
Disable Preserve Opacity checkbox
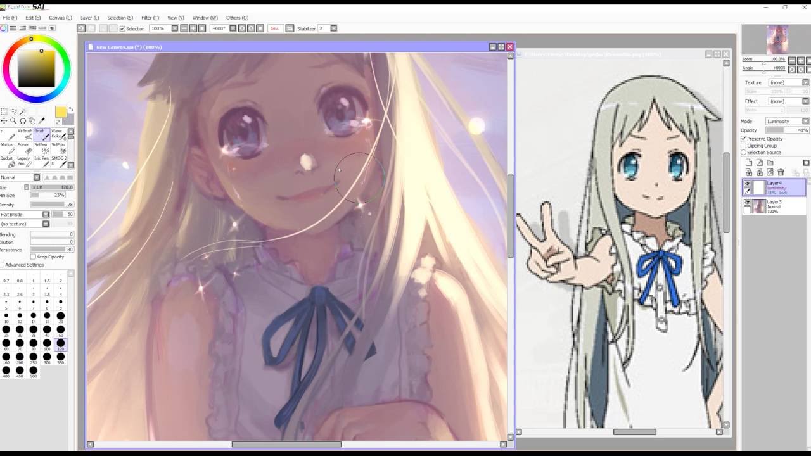point(744,139)
